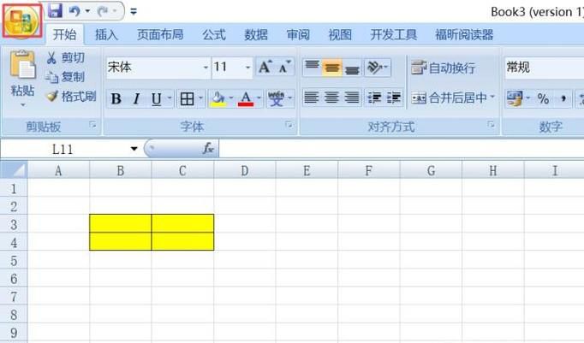The width and height of the screenshot is (584, 343).
Task: Open the font color dropdown arrow
Action: (259, 98)
